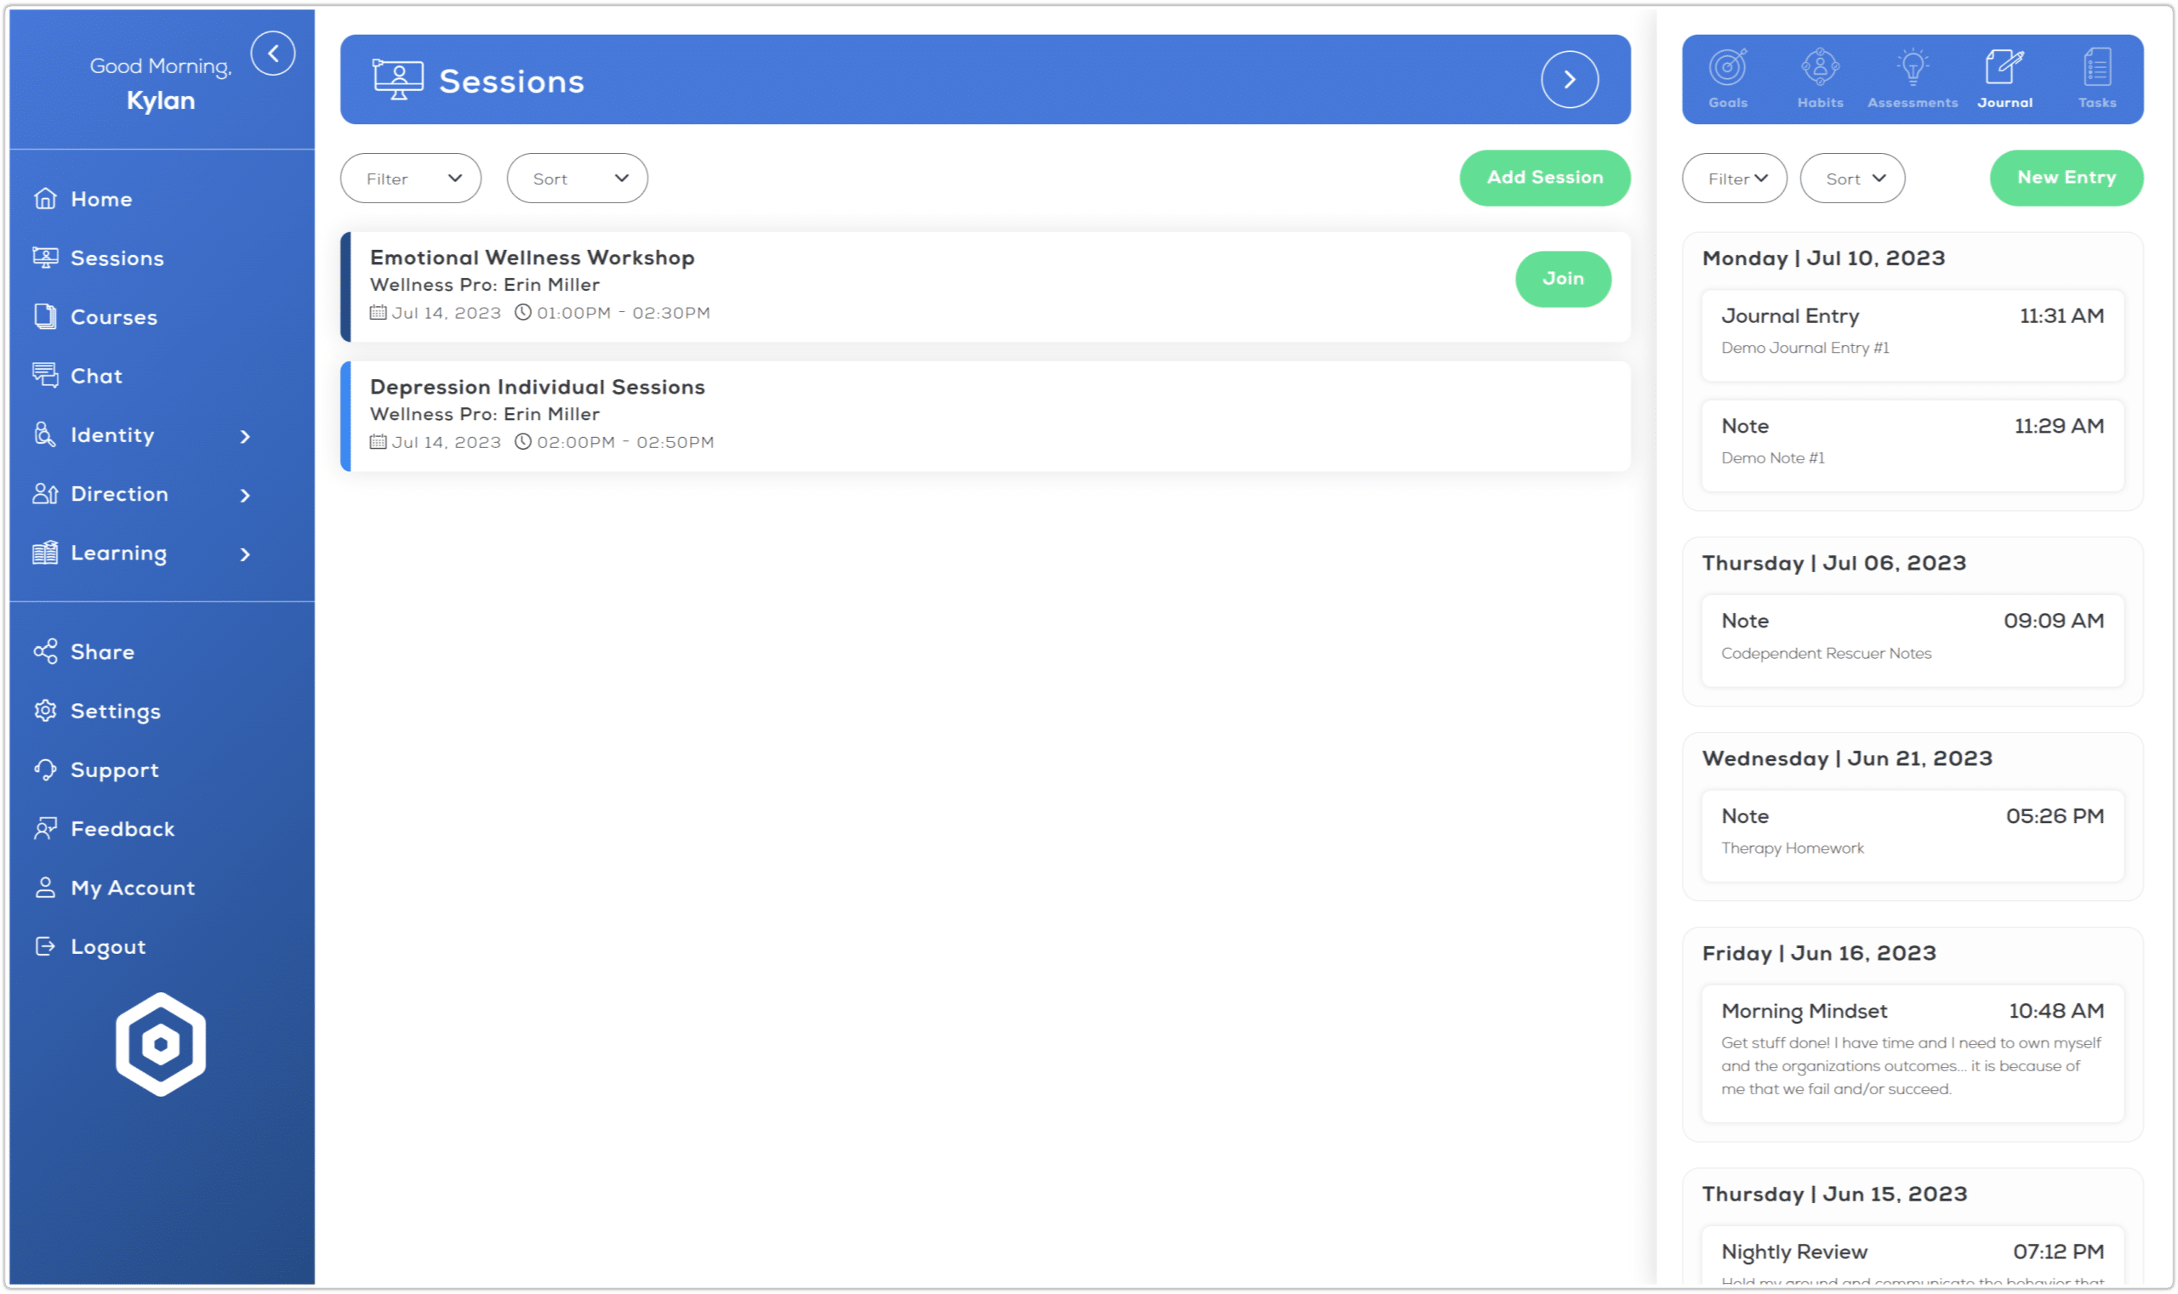Viewport: 2178px width, 1294px height.
Task: Open the Sessions Sort dropdown
Action: pos(577,179)
